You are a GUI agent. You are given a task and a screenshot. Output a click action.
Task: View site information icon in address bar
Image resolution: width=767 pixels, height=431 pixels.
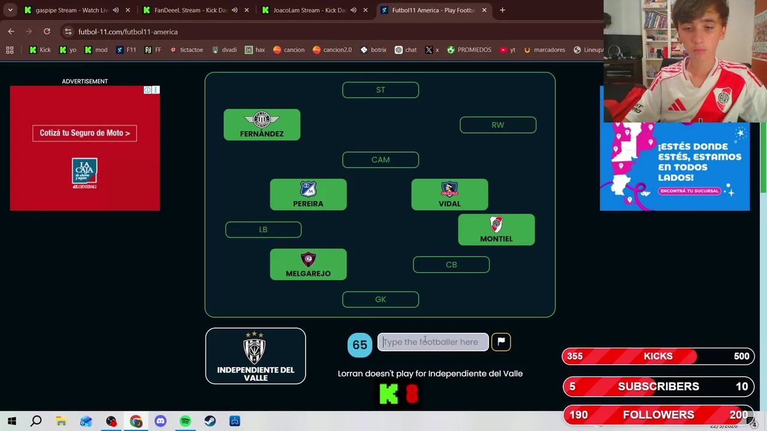click(68, 32)
